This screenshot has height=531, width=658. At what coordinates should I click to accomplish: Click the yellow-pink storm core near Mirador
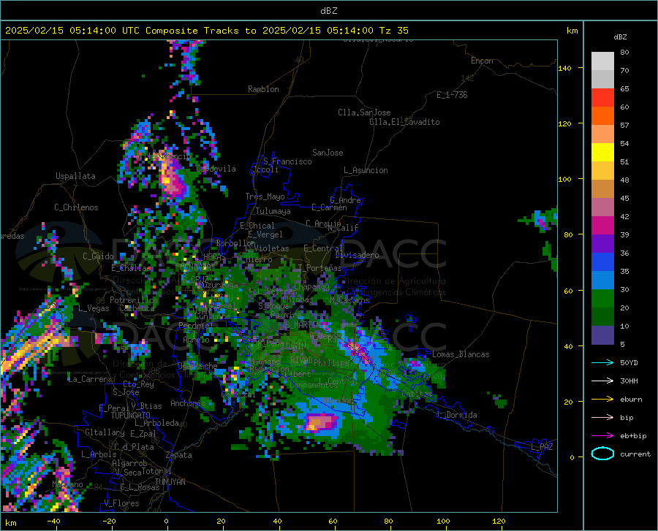click(x=321, y=422)
